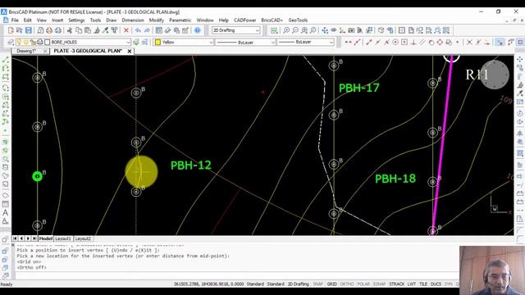Toggle ESNAP in the status bar
This screenshot has height=295, width=525.
point(379,284)
